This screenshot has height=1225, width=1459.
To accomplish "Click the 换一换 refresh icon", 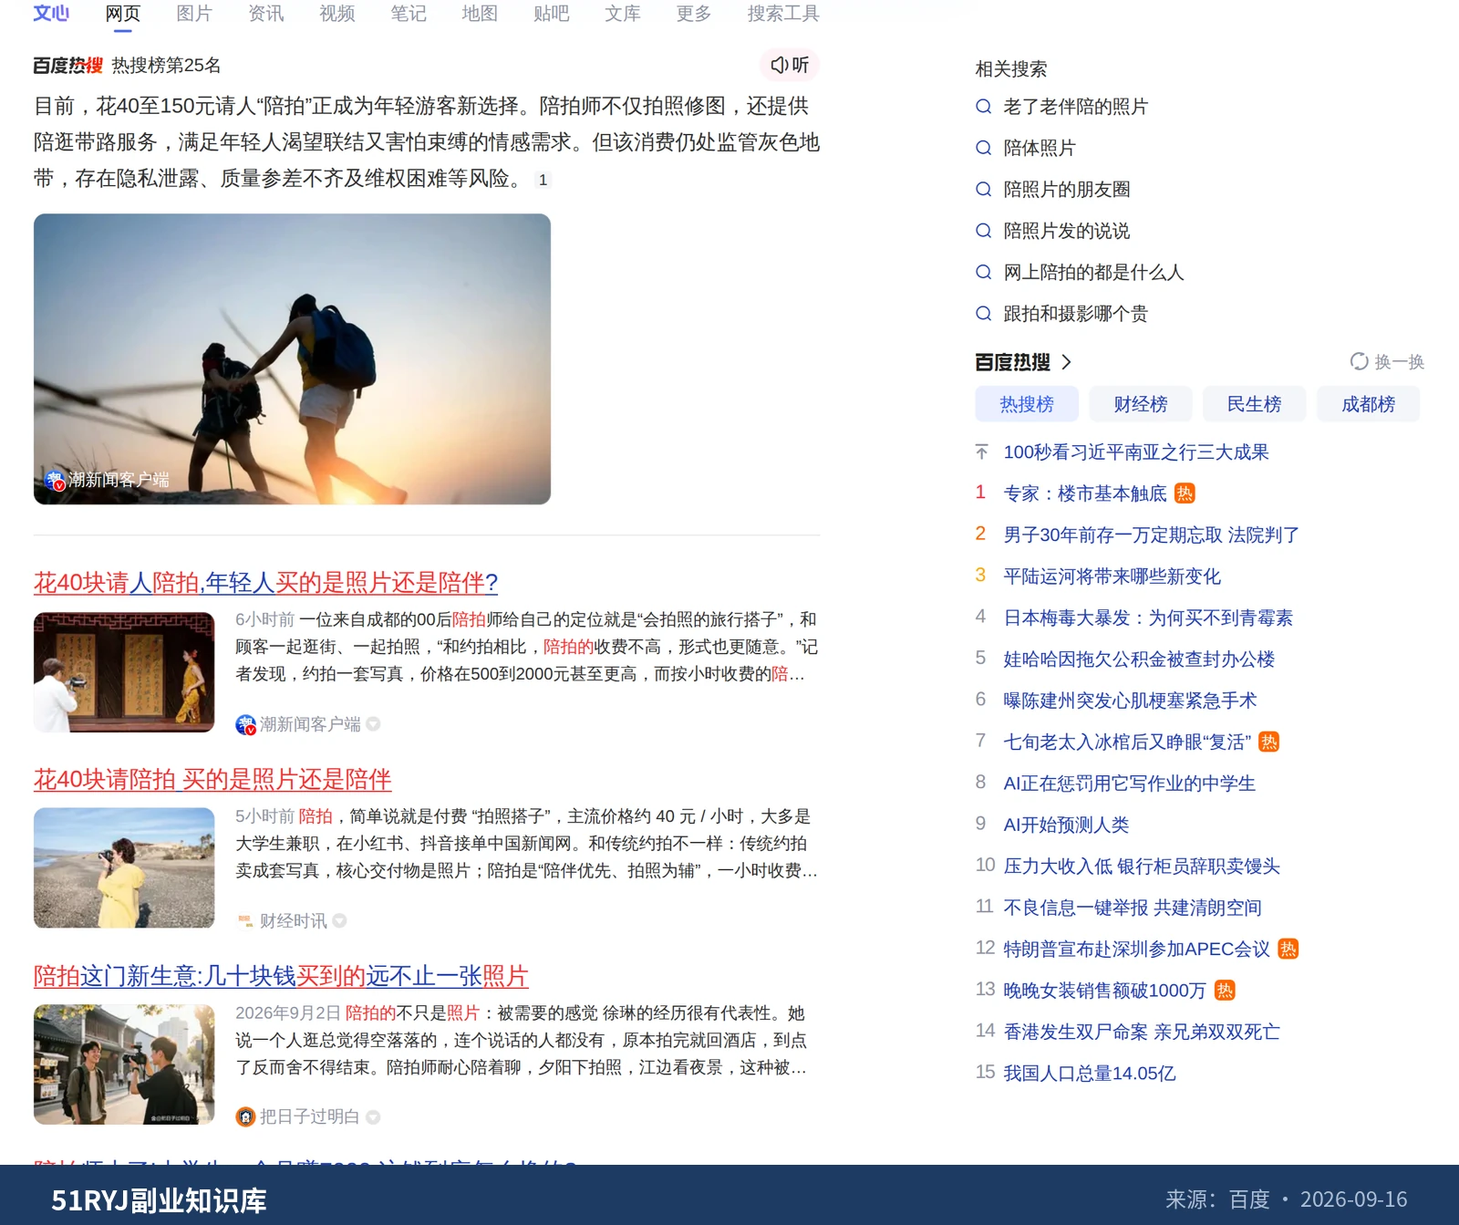I will point(1359,362).
